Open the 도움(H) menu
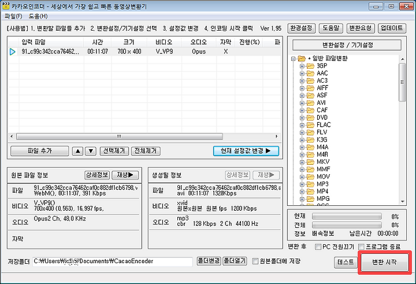This screenshot has height=284, width=416. point(38,16)
